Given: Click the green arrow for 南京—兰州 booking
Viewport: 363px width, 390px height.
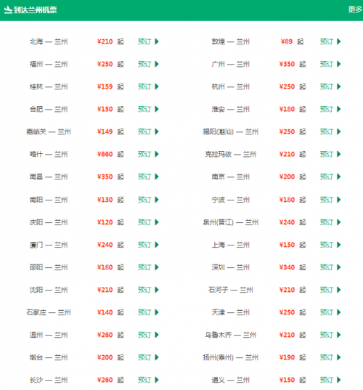Looking at the screenshot, I should [x=338, y=176].
